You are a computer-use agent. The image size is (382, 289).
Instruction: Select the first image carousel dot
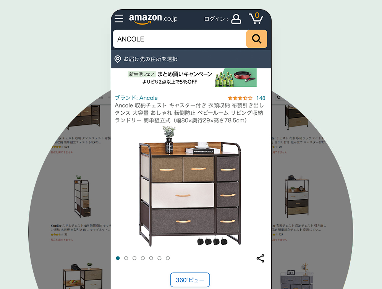[x=118, y=258]
